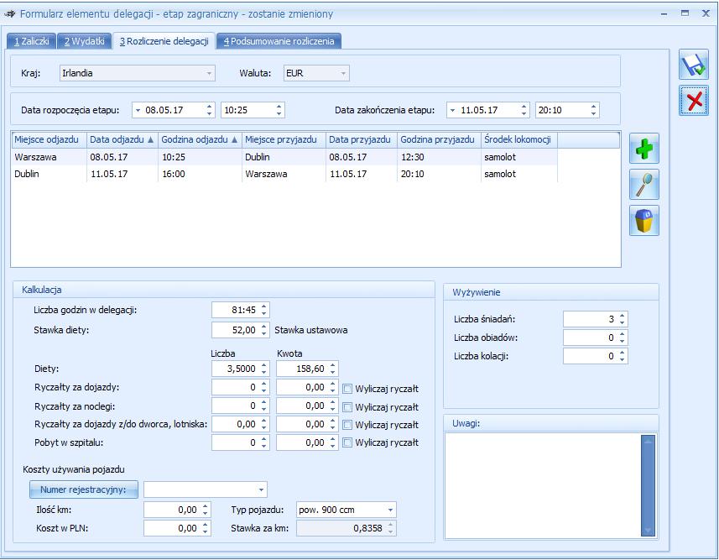Adjust the Liczba śniadań spinner

click(x=622, y=319)
